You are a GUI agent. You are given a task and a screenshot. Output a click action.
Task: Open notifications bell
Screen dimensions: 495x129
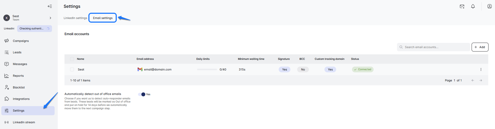(x=473, y=7)
